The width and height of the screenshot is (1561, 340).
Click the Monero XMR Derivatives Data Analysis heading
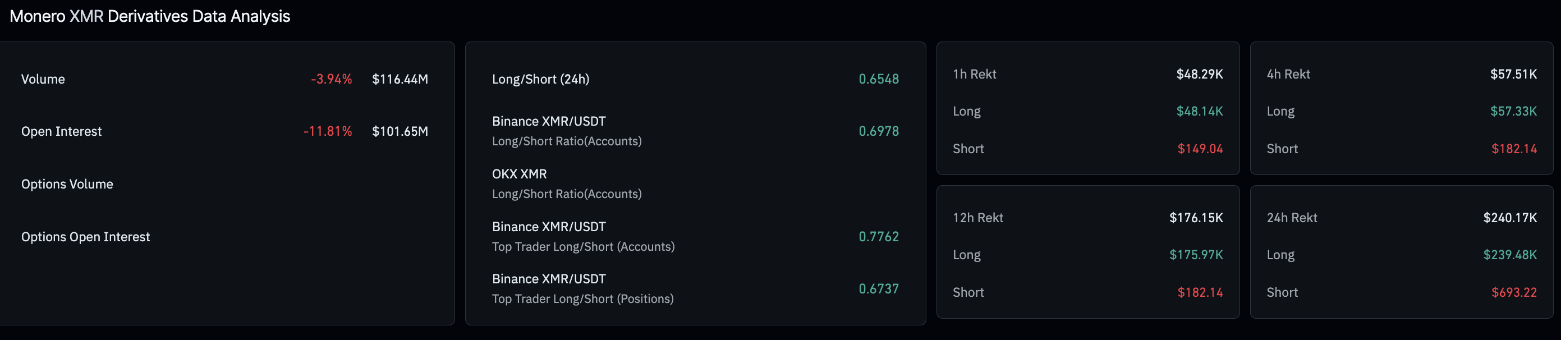click(x=150, y=16)
